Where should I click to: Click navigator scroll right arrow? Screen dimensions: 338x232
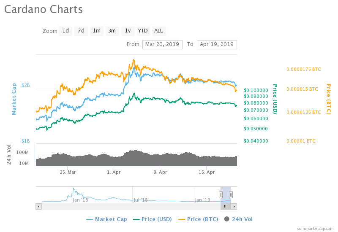coord(234,207)
